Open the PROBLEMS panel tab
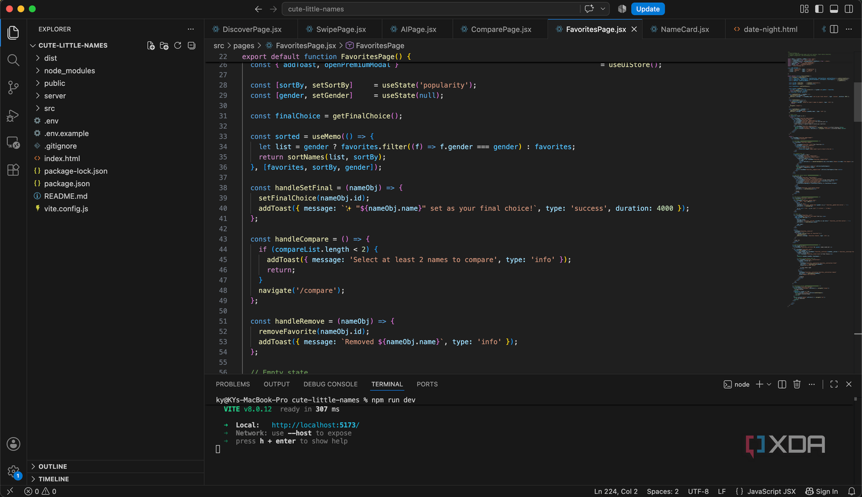 click(x=233, y=384)
